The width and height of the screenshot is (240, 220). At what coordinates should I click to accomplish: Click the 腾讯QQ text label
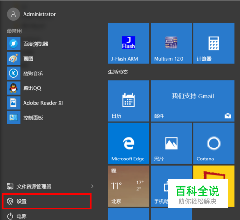tap(32, 88)
